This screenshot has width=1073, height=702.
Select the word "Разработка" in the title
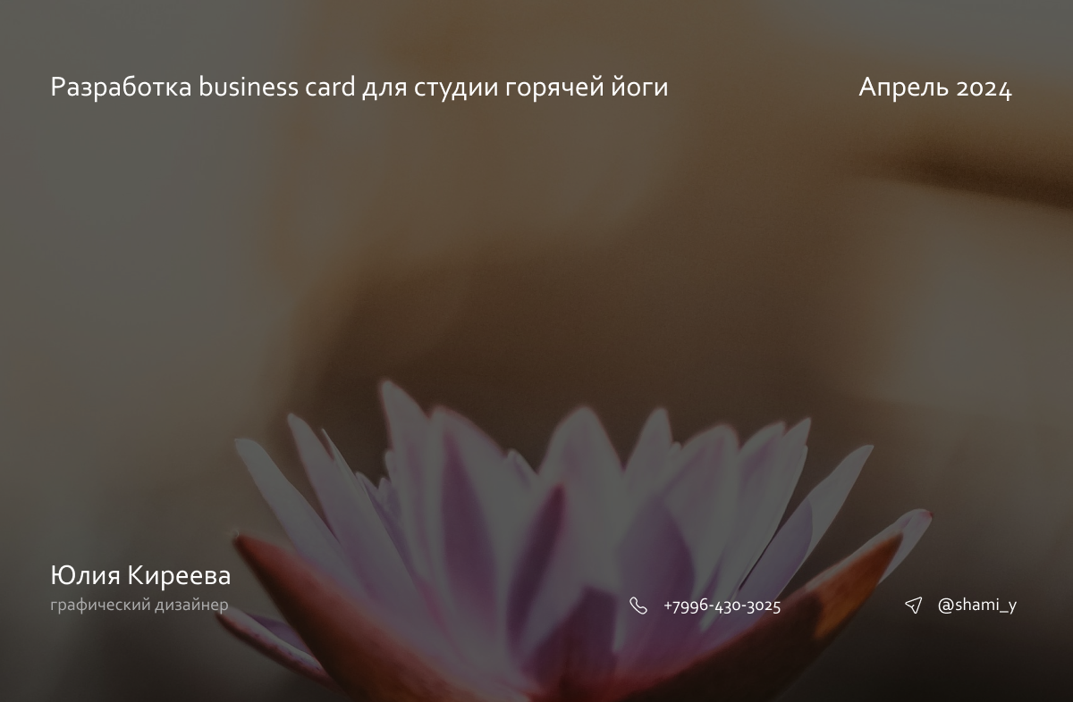(121, 88)
